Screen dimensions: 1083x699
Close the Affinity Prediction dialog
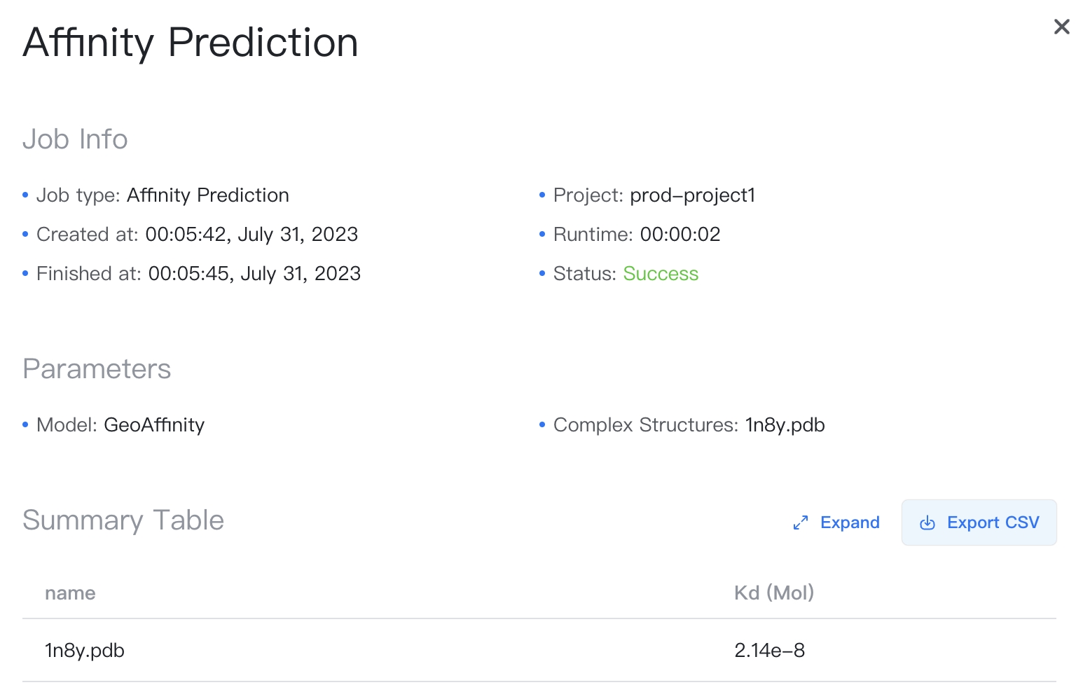pos(1061,27)
